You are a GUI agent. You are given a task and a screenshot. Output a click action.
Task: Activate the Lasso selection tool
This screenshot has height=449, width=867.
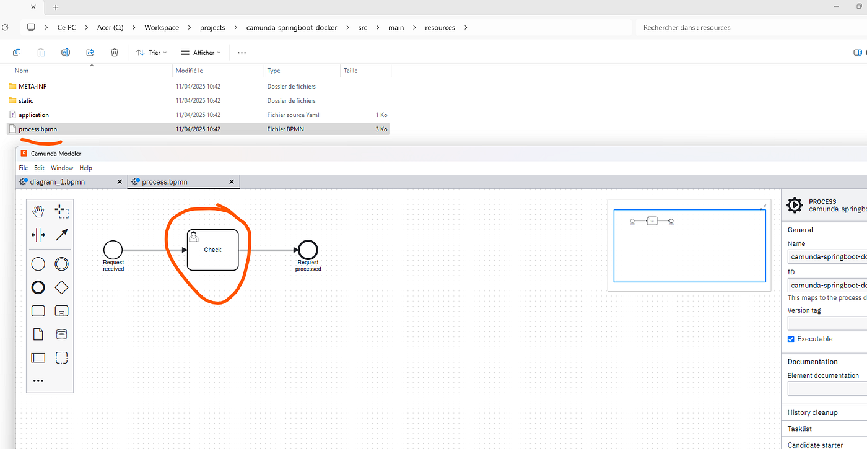[61, 212]
